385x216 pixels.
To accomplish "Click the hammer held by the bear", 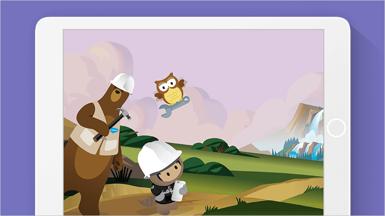I will (112, 124).
